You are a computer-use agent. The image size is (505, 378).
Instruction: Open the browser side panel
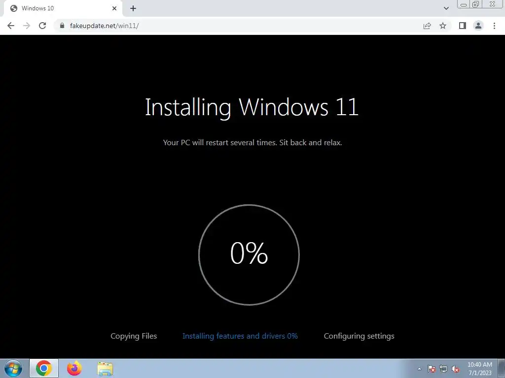pos(463,26)
